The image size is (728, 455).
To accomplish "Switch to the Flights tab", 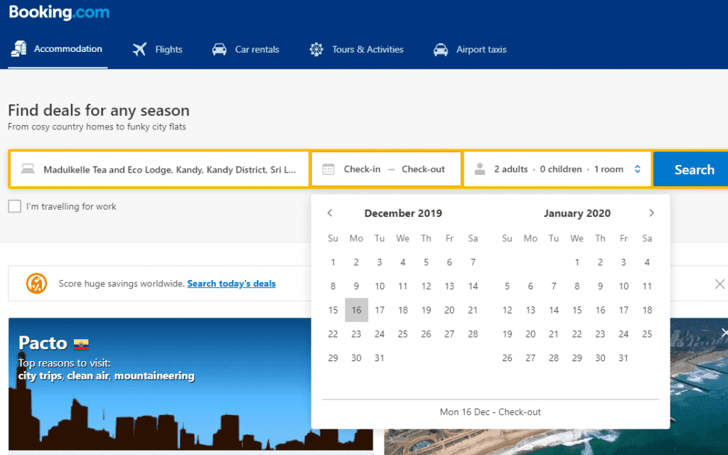I will [157, 49].
